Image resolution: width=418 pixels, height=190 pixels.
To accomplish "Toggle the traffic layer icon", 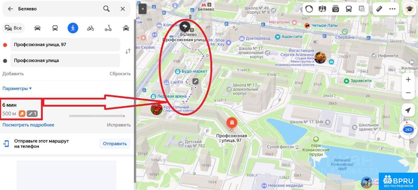I will [309, 9].
